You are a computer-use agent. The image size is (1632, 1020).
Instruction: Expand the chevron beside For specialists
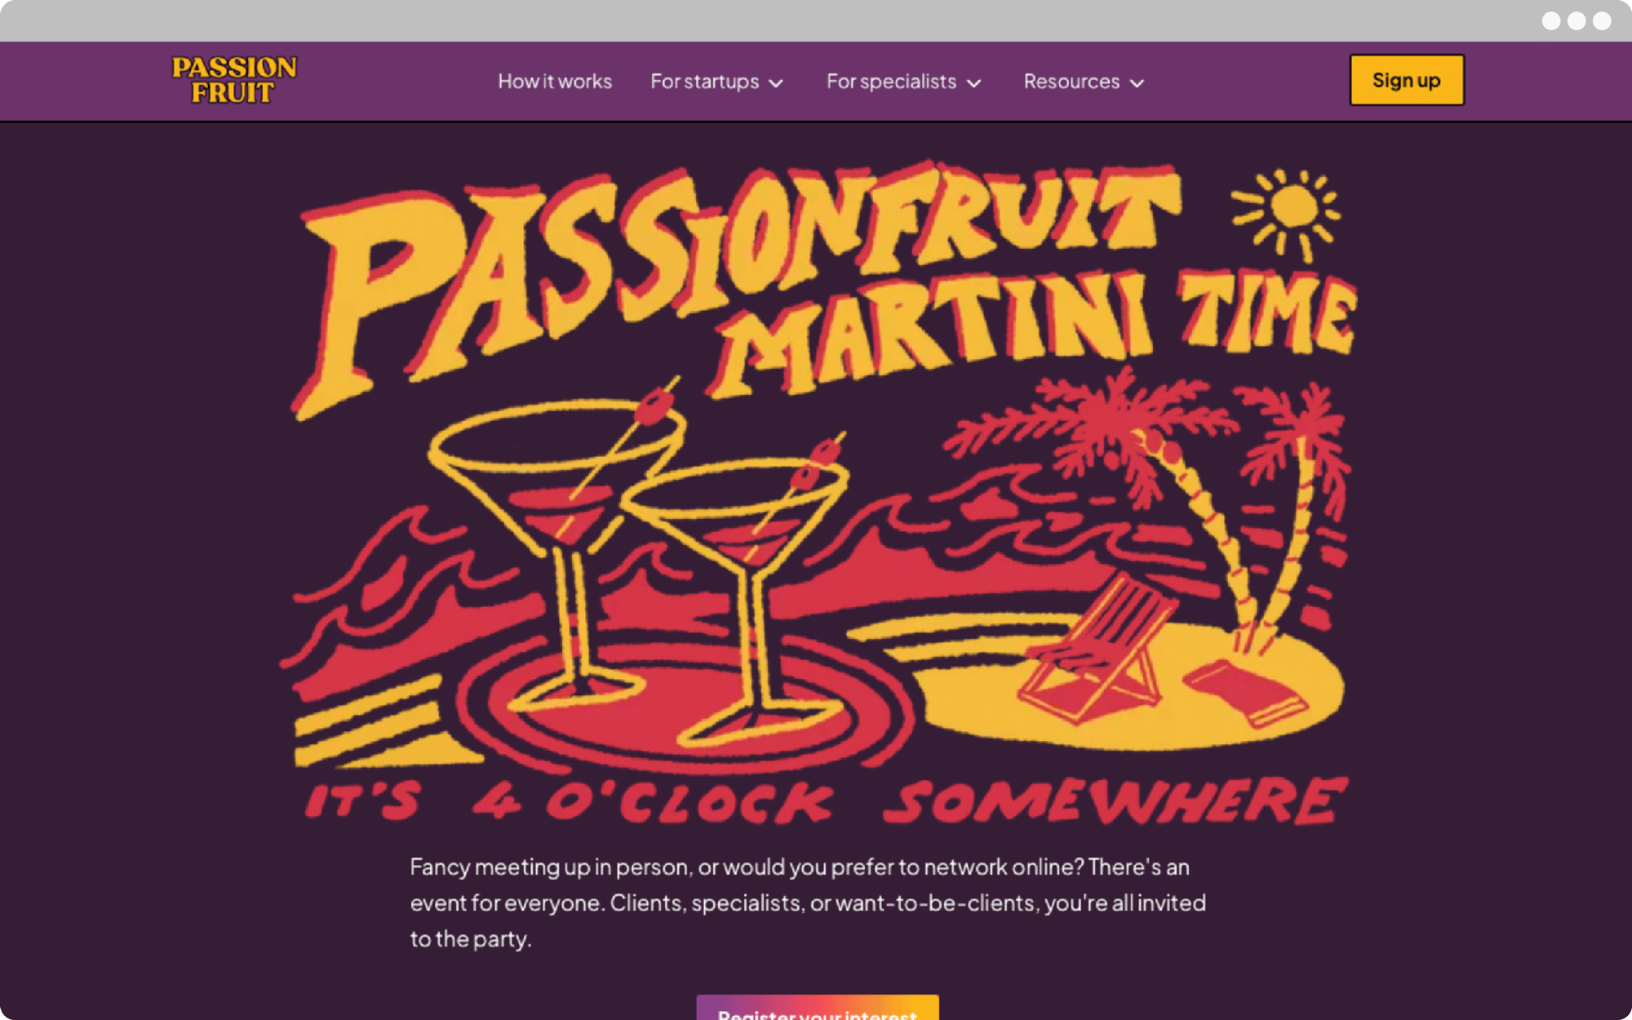(973, 83)
